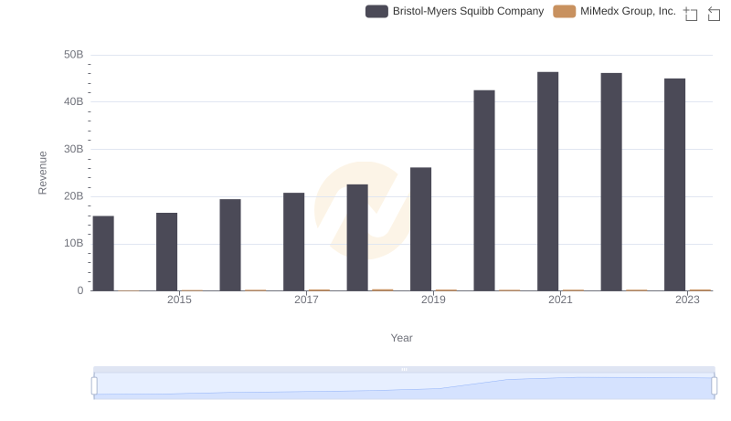Click the Bristol-Myers bar for 2016
731x421 pixels.
[230, 245]
